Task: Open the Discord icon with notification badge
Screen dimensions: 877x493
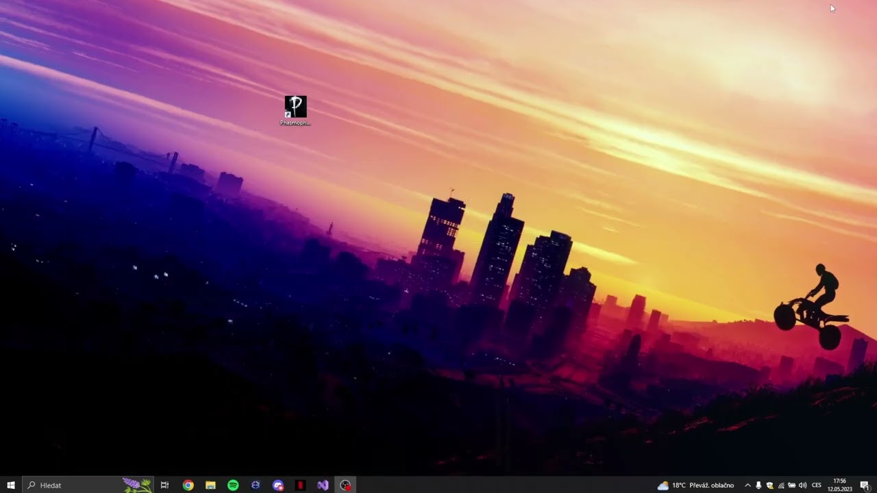Action: (x=277, y=485)
